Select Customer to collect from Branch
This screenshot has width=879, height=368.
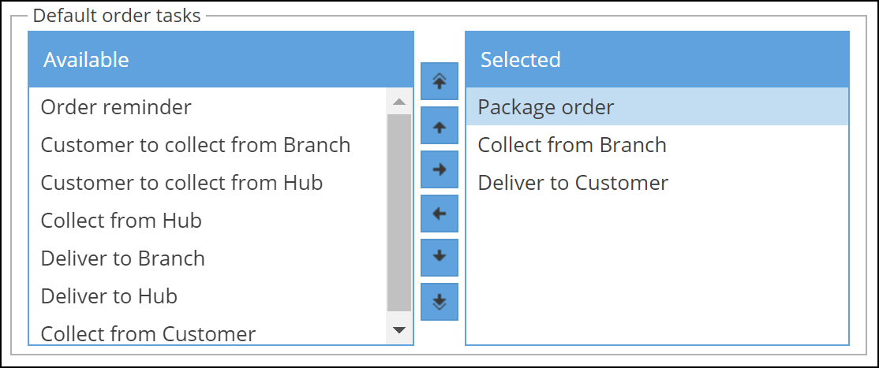coord(195,145)
